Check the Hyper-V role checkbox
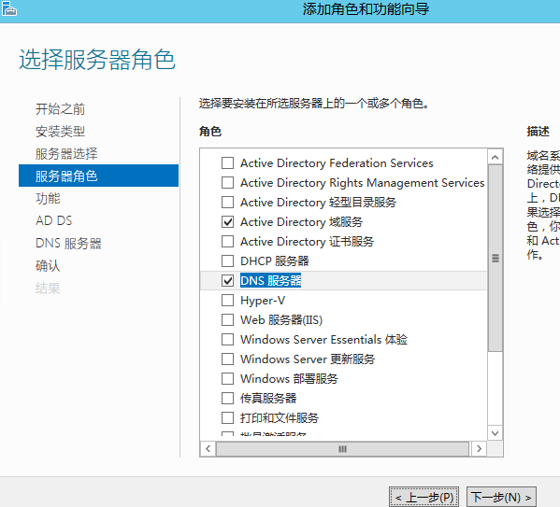This screenshot has height=507, width=560. point(227,301)
